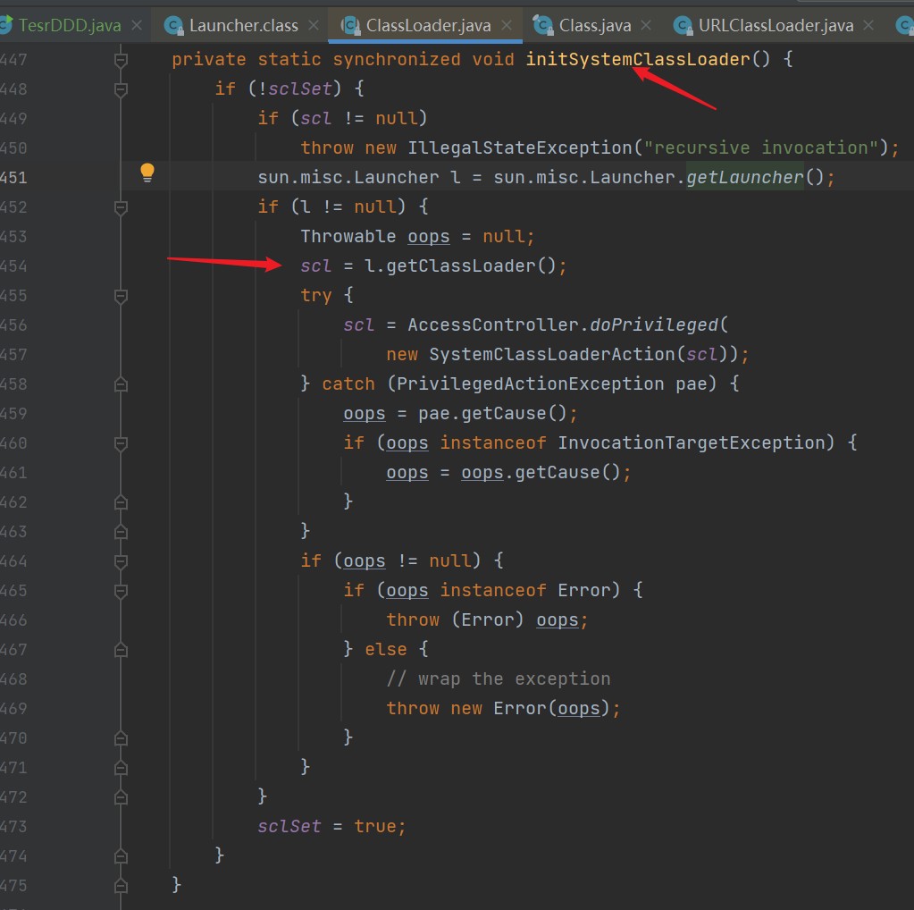This screenshot has height=910, width=914.
Task: Click line number 454 in the gutter
Action: click(x=13, y=266)
